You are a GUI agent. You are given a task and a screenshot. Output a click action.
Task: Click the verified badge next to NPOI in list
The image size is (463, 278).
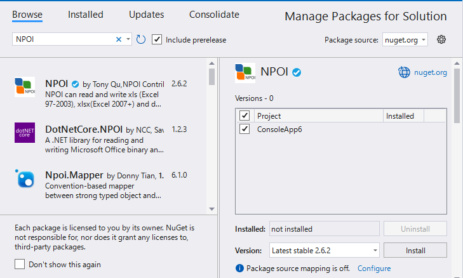click(x=76, y=84)
